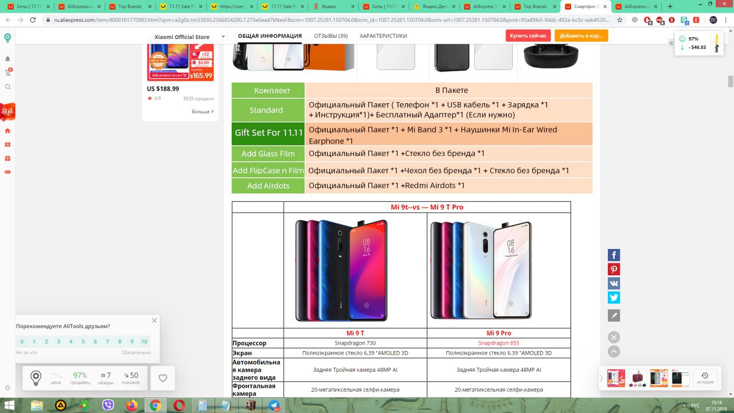
Task: Open Telegram from taskbar
Action: click(x=274, y=406)
